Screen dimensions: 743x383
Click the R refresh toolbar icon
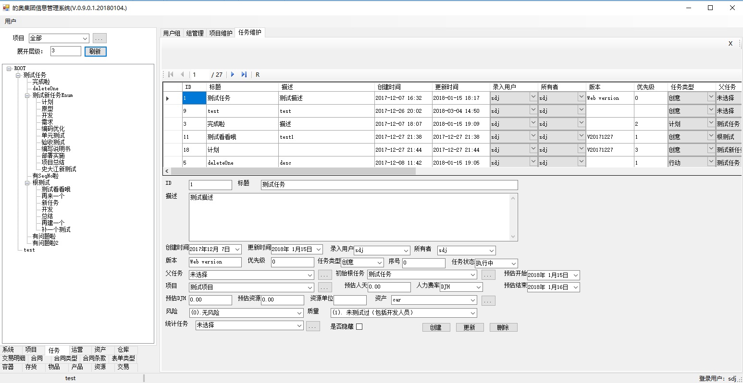(258, 75)
